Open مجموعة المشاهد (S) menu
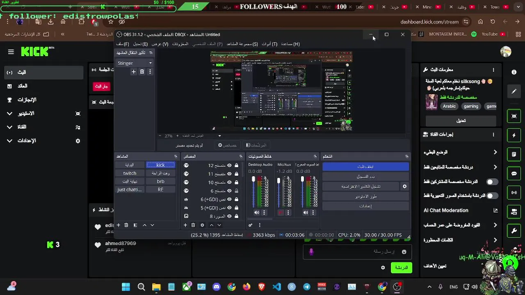Image resolution: width=525 pixels, height=295 pixels. (x=242, y=44)
